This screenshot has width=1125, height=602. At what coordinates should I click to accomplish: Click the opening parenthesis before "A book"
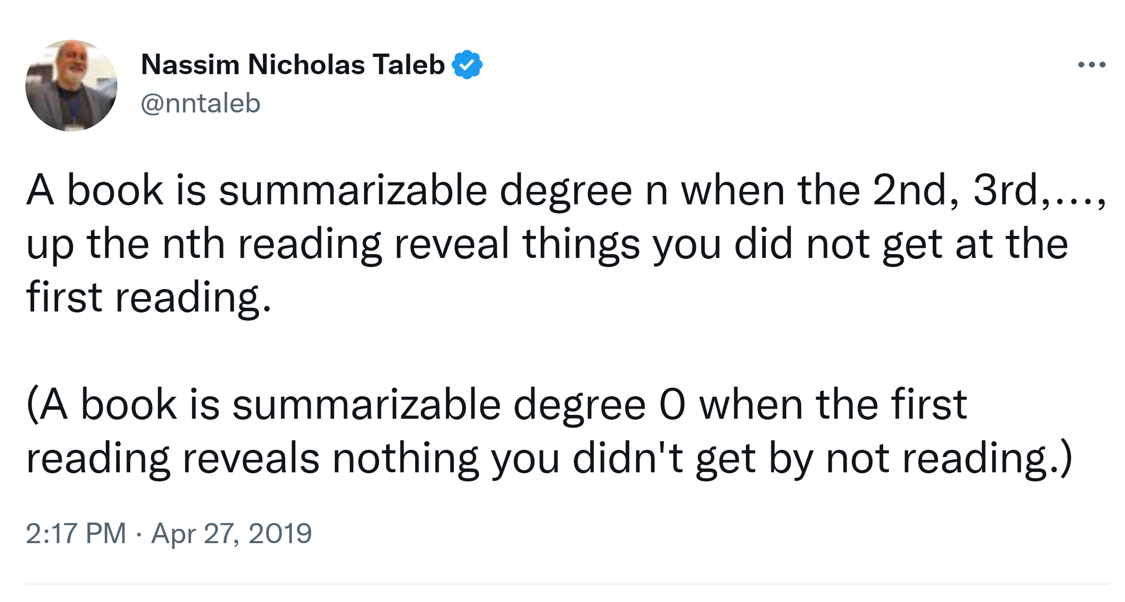pyautogui.click(x=32, y=405)
